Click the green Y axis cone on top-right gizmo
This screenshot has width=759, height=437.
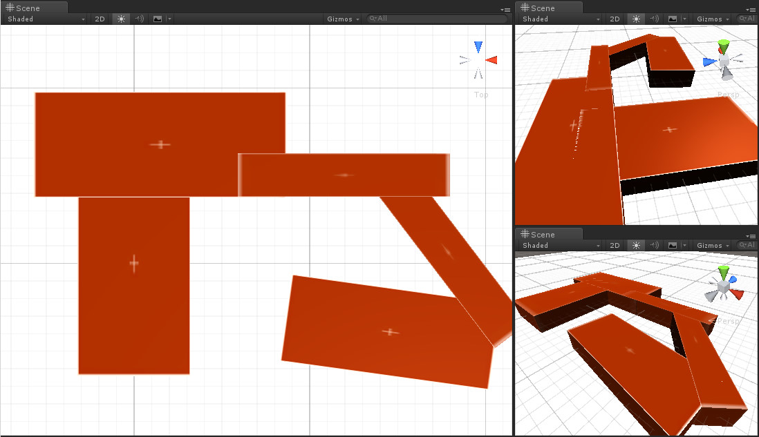723,44
